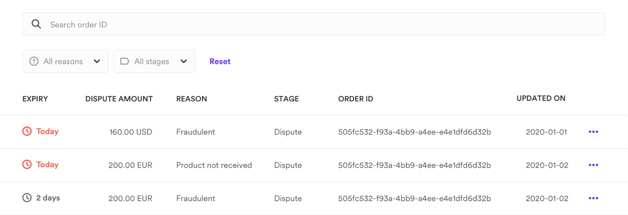The width and height of the screenshot is (628, 215).
Task: Open more options for Product not received dispute
Action: tap(593, 165)
